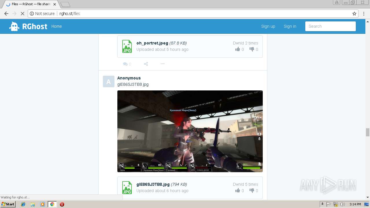Click the scrollbar down arrow

368,197
